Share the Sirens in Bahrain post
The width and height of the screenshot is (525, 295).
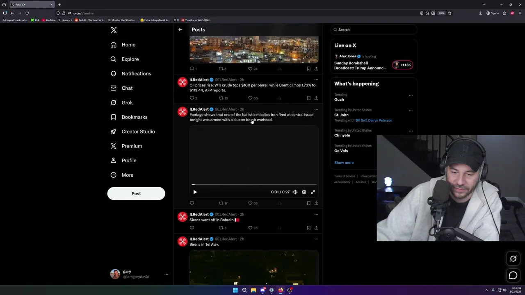[x=316, y=228]
